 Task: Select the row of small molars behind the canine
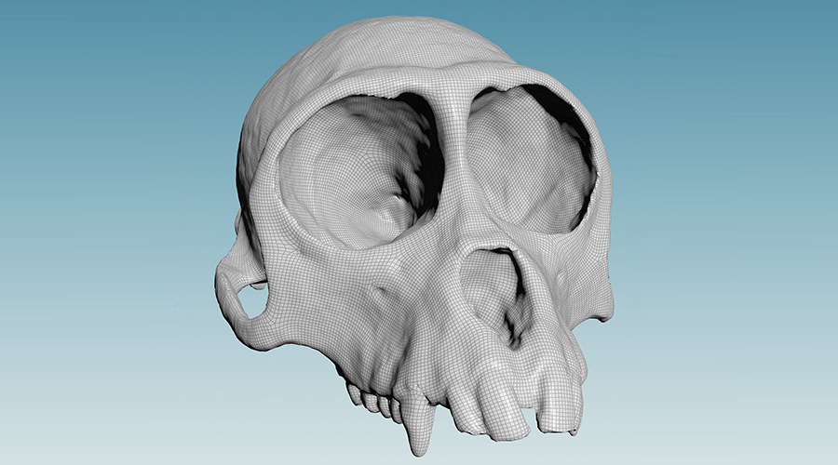(372, 398)
